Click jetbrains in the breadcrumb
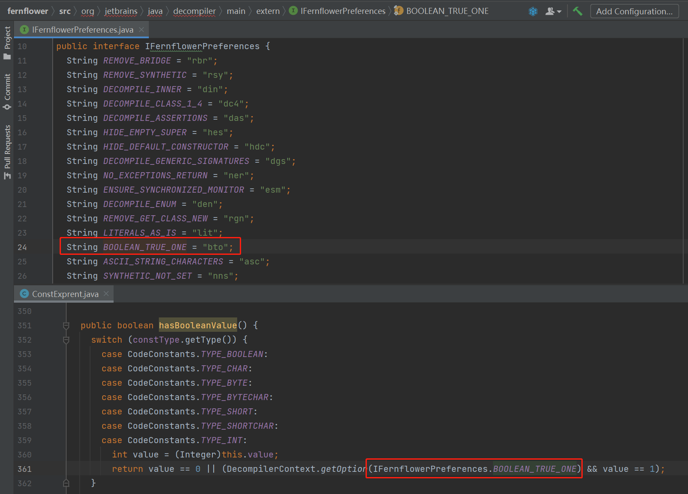Viewport: 688px width, 494px height. click(121, 11)
